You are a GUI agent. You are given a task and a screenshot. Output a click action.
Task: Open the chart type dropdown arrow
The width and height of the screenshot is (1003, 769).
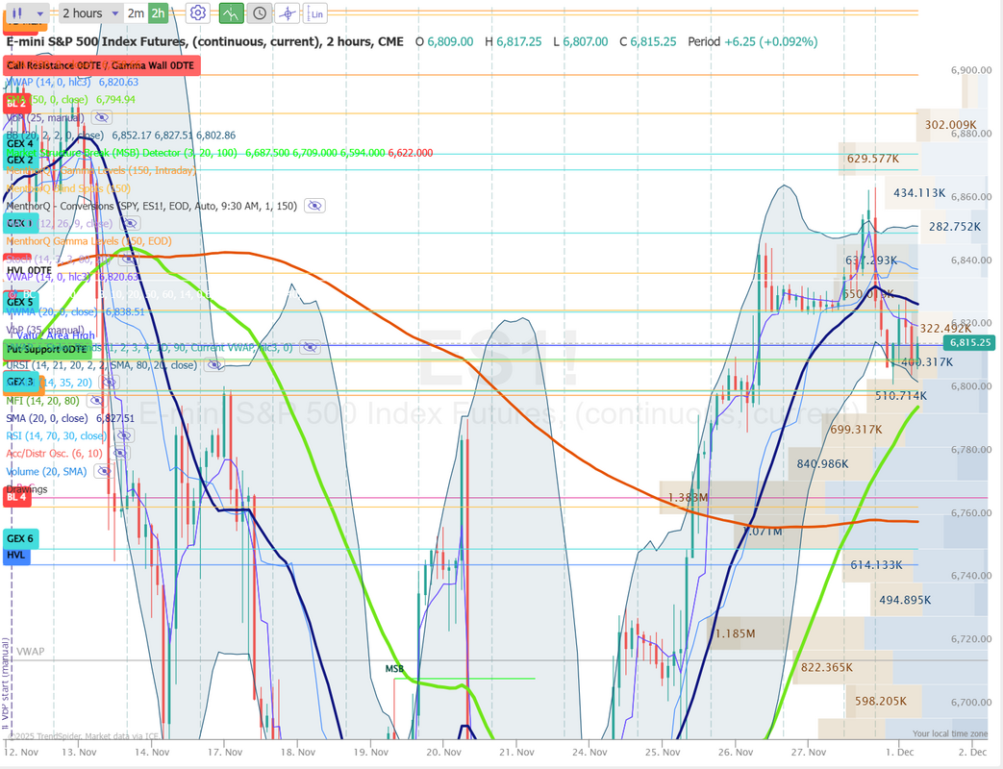[38, 13]
